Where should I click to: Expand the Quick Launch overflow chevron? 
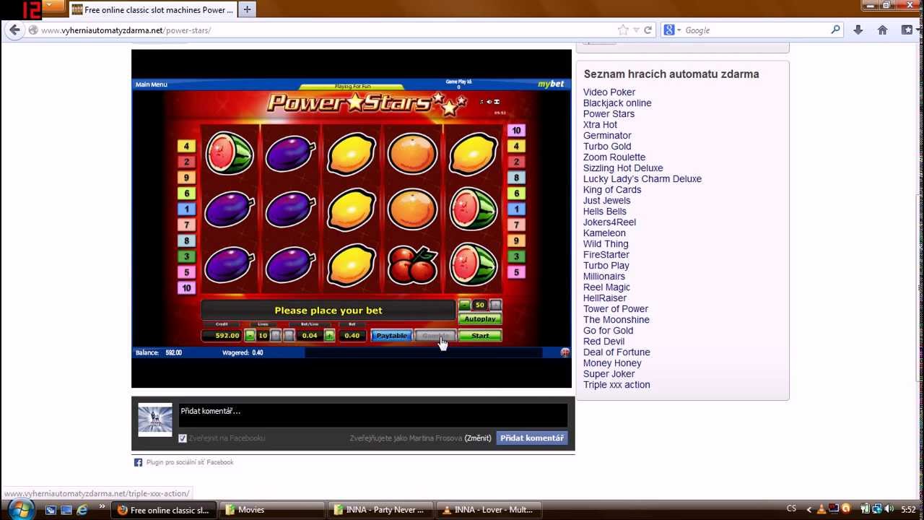tap(102, 507)
